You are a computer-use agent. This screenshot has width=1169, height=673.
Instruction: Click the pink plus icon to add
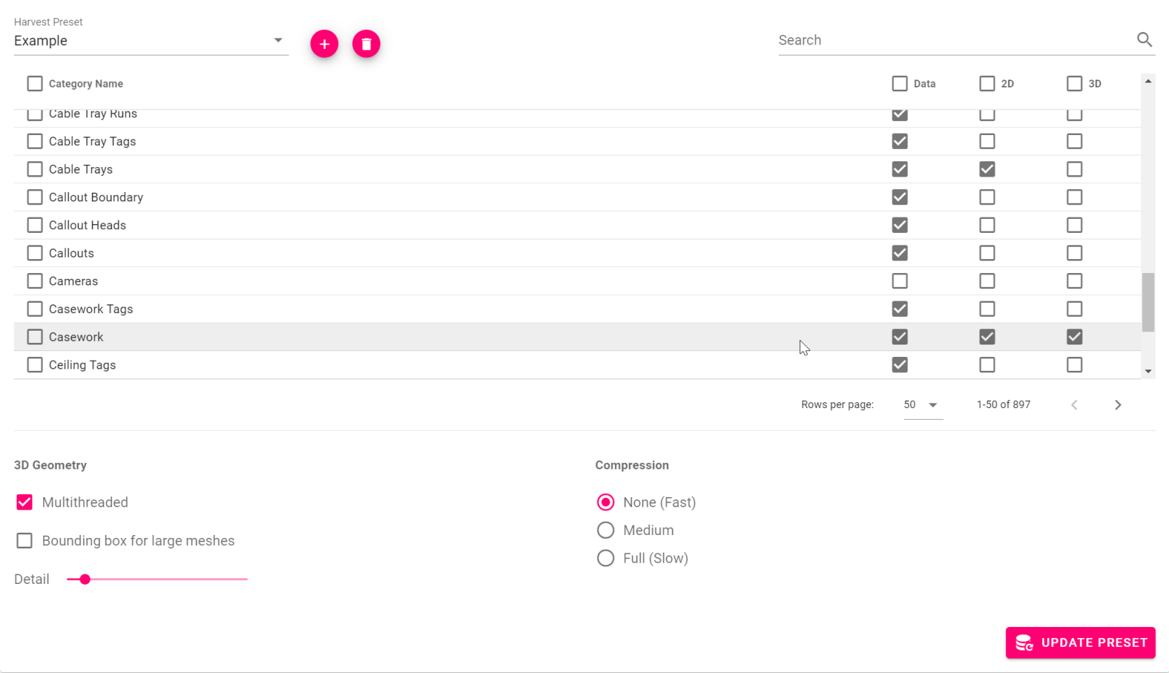coord(324,44)
